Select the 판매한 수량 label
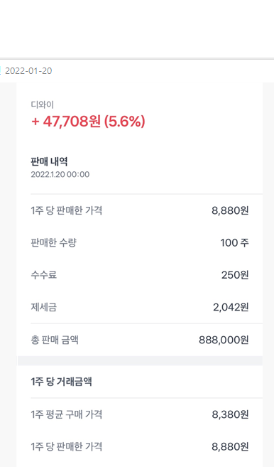The height and width of the screenshot is (467, 274). pyautogui.click(x=53, y=242)
